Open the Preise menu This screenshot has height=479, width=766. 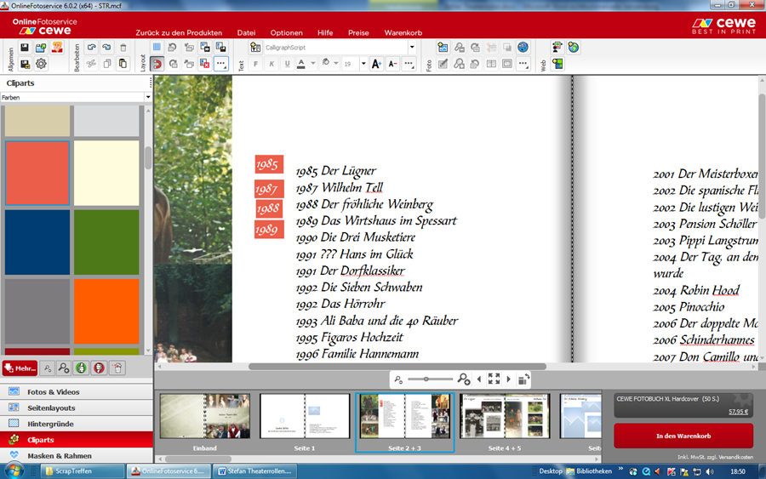pyautogui.click(x=358, y=32)
